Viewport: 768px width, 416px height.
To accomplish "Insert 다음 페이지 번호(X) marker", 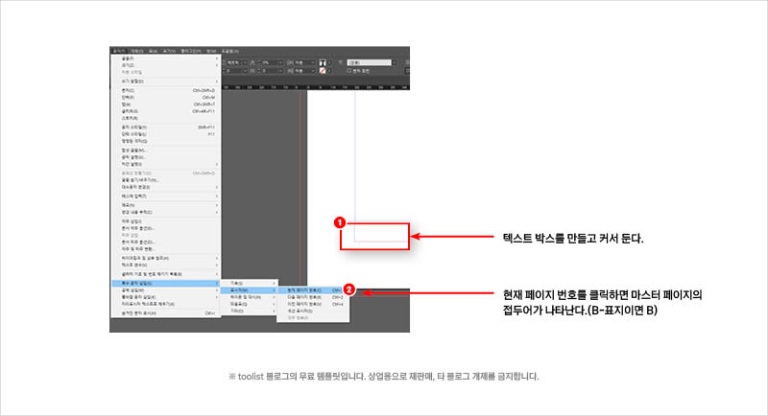I will (x=314, y=297).
